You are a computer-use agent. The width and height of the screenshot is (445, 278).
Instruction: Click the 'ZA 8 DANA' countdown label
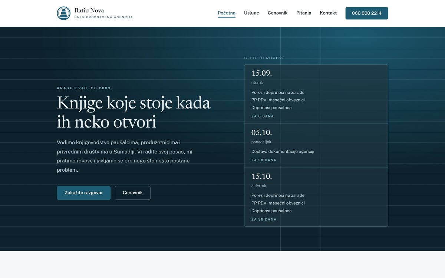[x=263, y=116]
